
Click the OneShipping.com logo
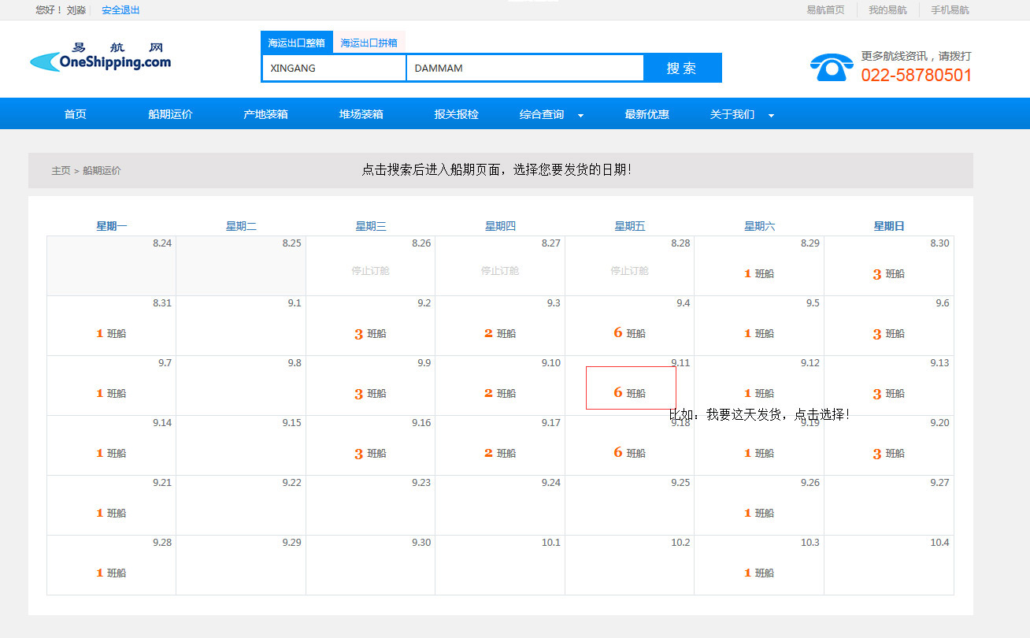(x=100, y=58)
